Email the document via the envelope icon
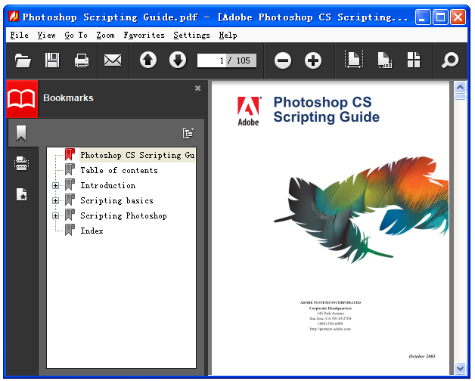The width and height of the screenshot is (475, 381). (x=113, y=60)
